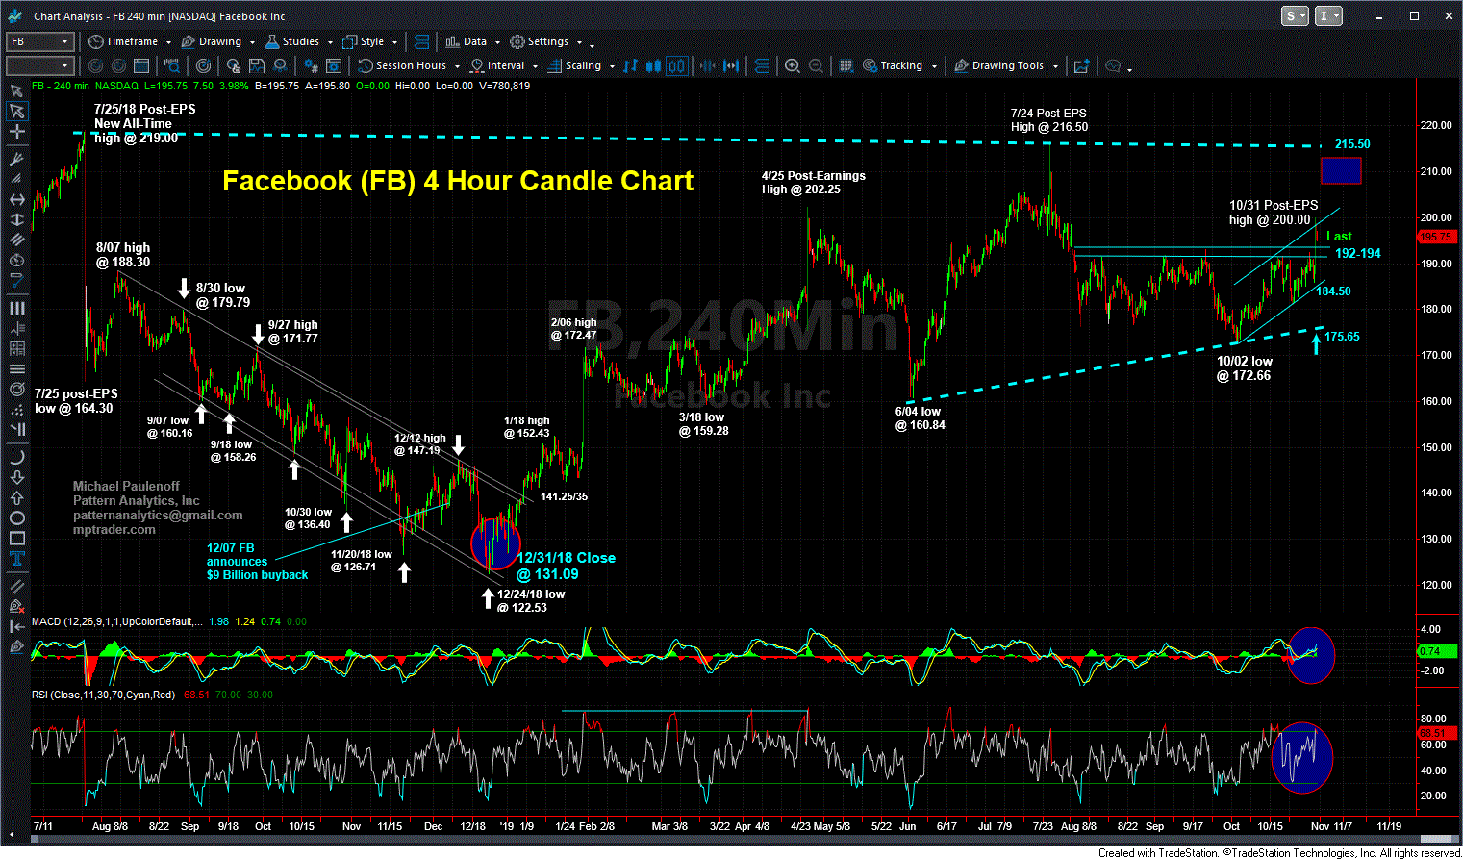This screenshot has width=1463, height=859.
Task: Click the Session Hours button
Action: point(402,65)
